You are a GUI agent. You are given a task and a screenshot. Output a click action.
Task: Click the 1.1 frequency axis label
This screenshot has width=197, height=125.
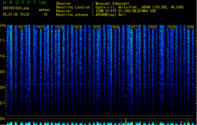(3, 41)
